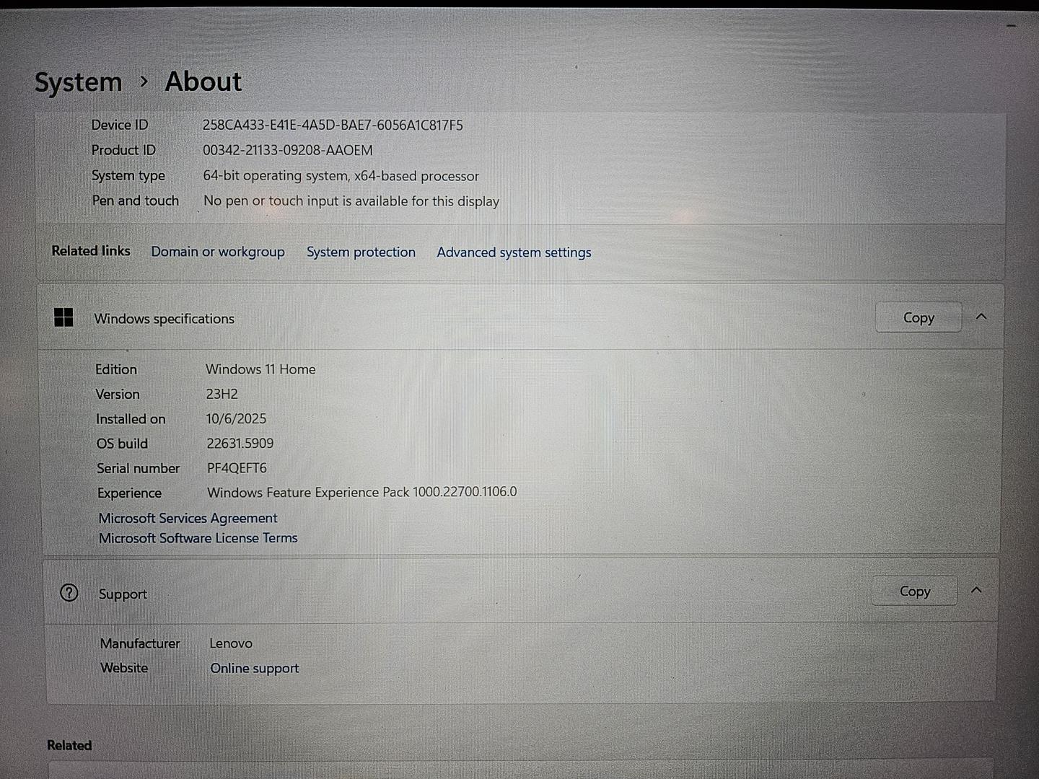The image size is (1039, 779).
Task: Click the OS build label
Action: tap(122, 444)
